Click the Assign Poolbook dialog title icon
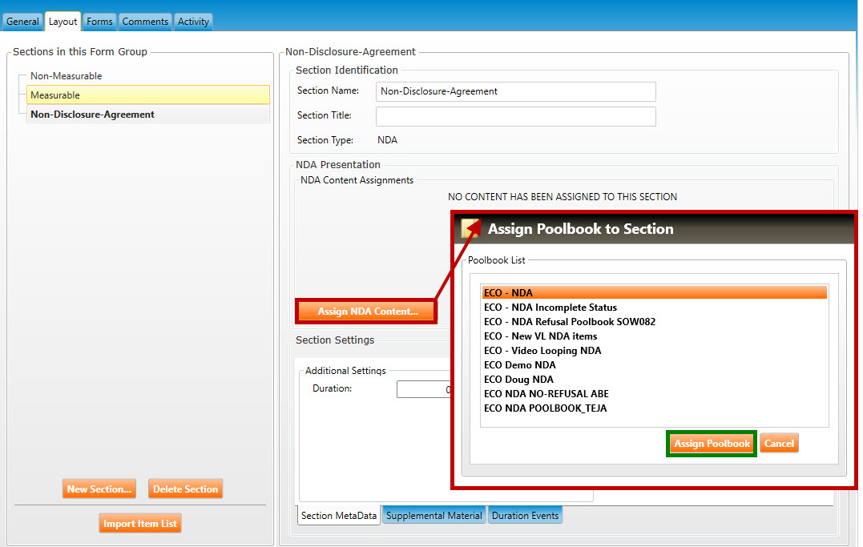This screenshot has width=863, height=547. click(470, 229)
